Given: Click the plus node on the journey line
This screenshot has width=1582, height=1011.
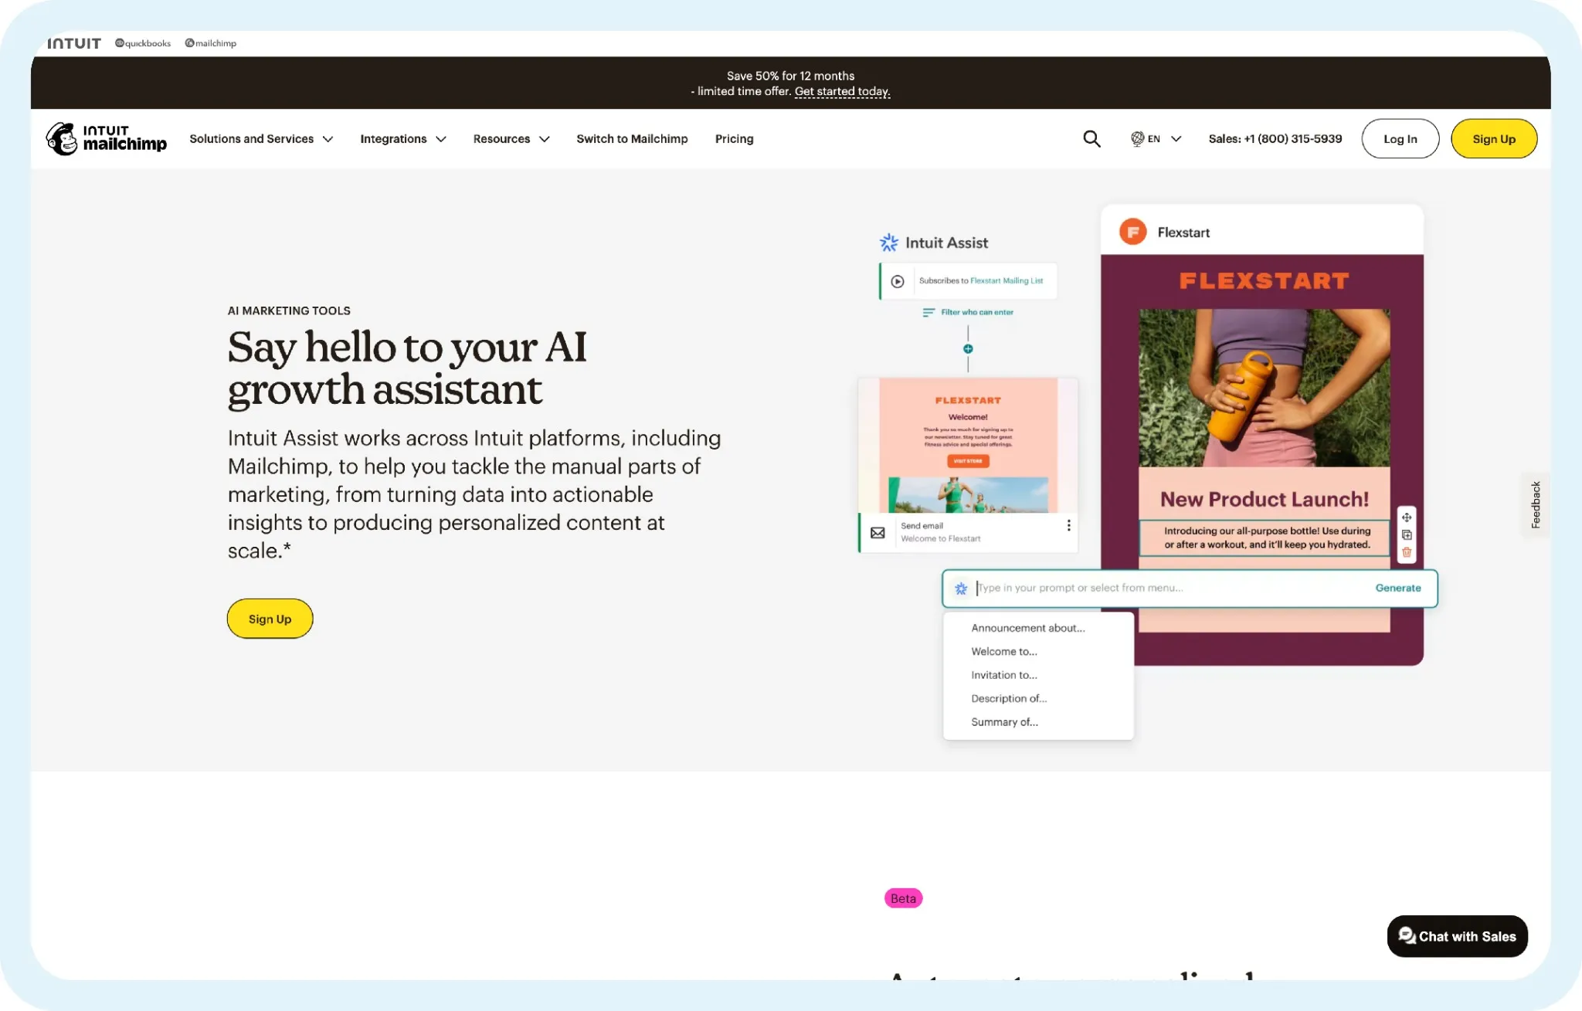Looking at the screenshot, I should 968,349.
